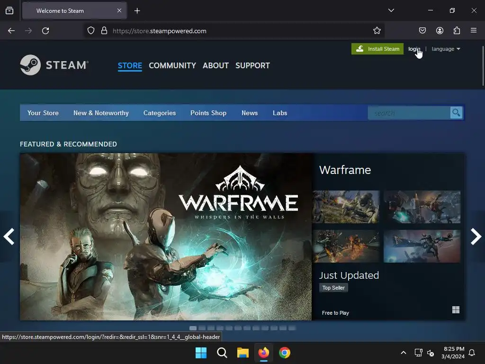Open the Warframe main capsule image
This screenshot has height=364, width=485.
pos(166,237)
